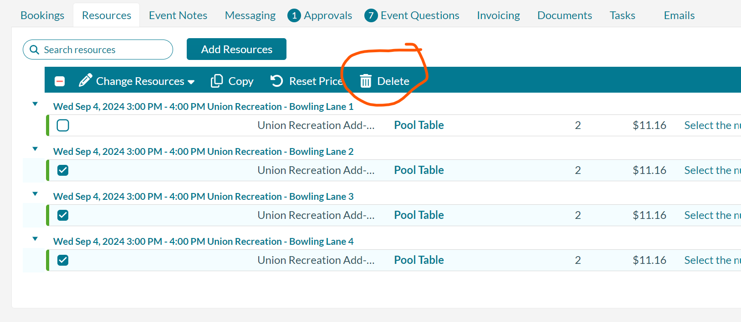Toggle the select-all checkbox in toolbar
741x322 pixels.
tap(60, 81)
